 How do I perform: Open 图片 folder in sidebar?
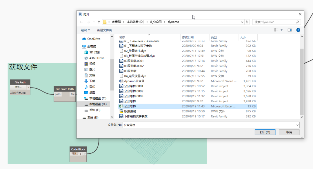click(90, 69)
